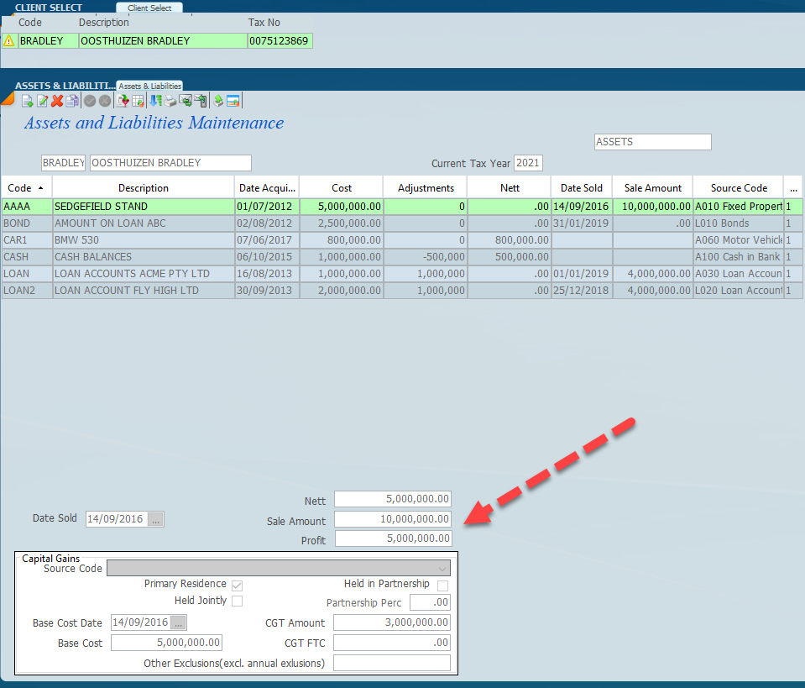
Task: Click the red X delete icon
Action: [x=57, y=102]
